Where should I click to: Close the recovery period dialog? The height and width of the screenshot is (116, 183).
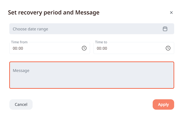point(171,13)
